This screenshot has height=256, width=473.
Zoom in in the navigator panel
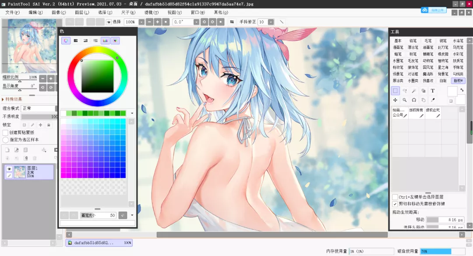pyautogui.click(x=51, y=79)
